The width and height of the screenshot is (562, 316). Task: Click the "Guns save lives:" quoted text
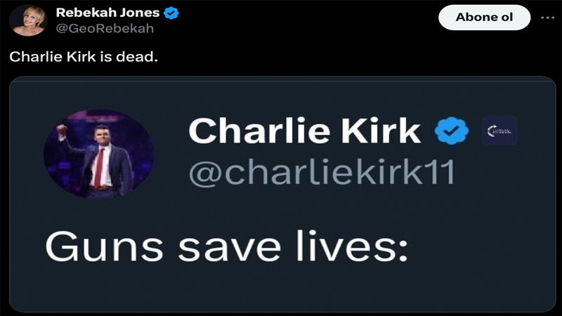[x=227, y=247]
